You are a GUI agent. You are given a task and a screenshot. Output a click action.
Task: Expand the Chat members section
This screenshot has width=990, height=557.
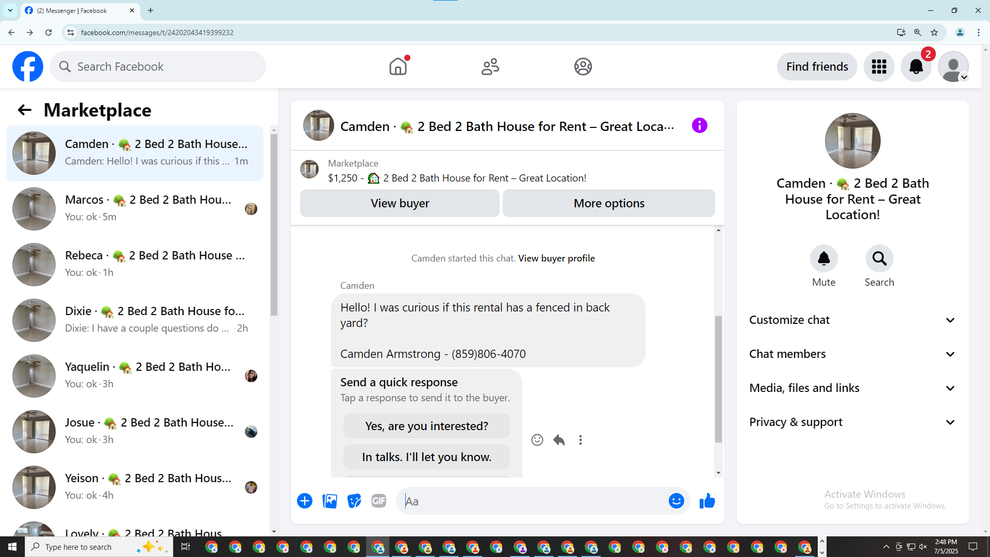(852, 354)
